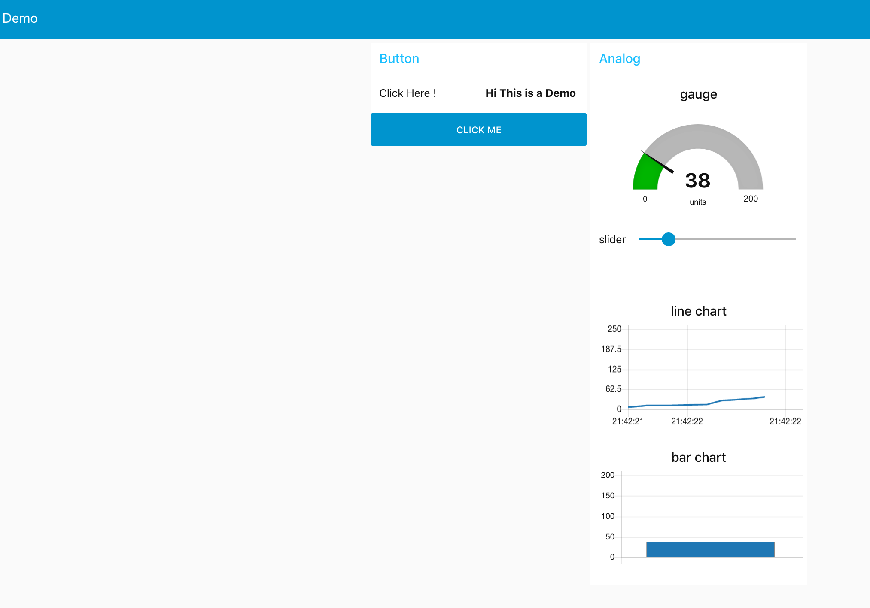Click the Analog group heading
Viewport: 870px width, 608px height.
pyautogui.click(x=619, y=59)
